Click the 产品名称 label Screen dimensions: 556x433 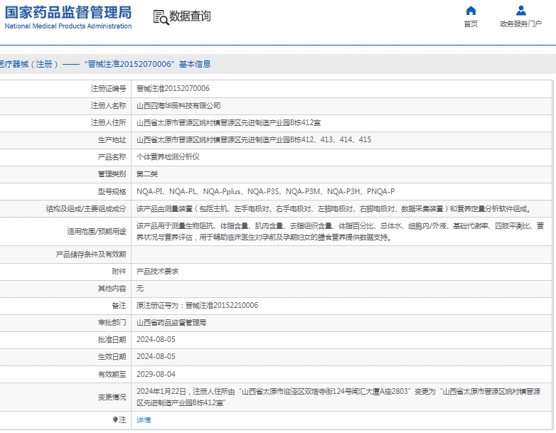(112, 156)
